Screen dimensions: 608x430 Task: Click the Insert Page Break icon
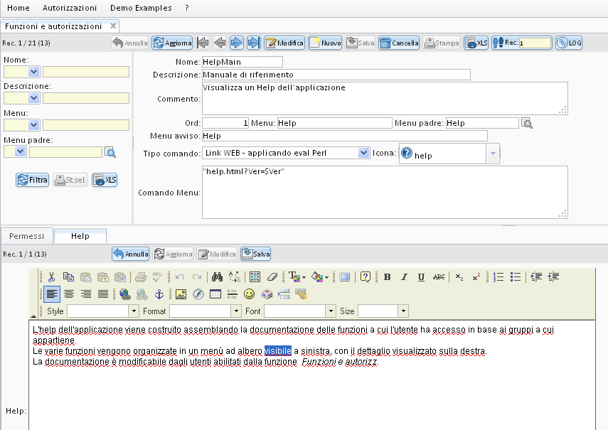coord(284,294)
